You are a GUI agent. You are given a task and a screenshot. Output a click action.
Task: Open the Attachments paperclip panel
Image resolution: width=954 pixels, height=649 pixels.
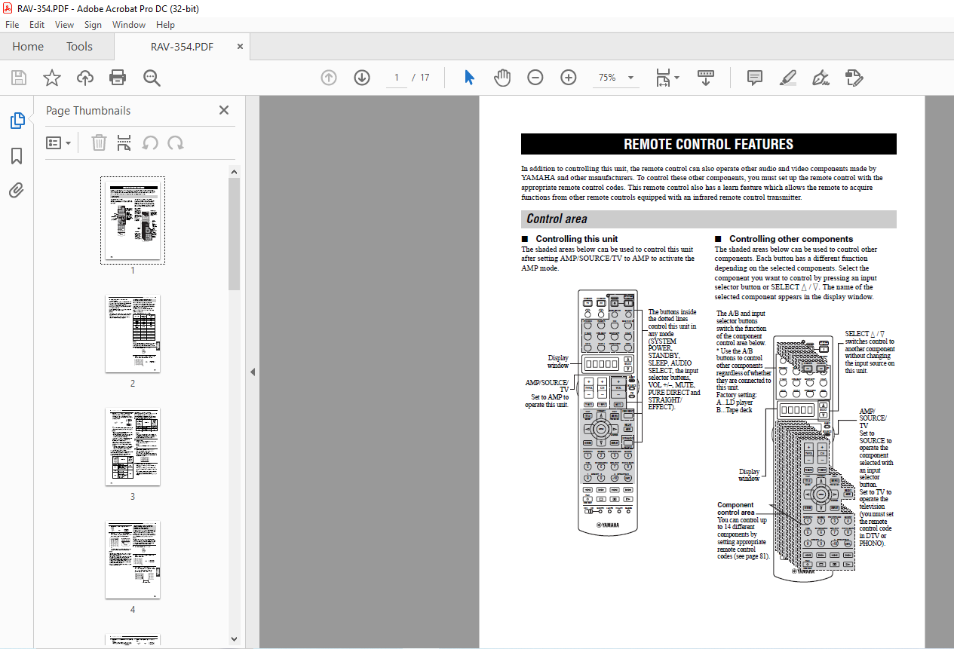(x=17, y=190)
